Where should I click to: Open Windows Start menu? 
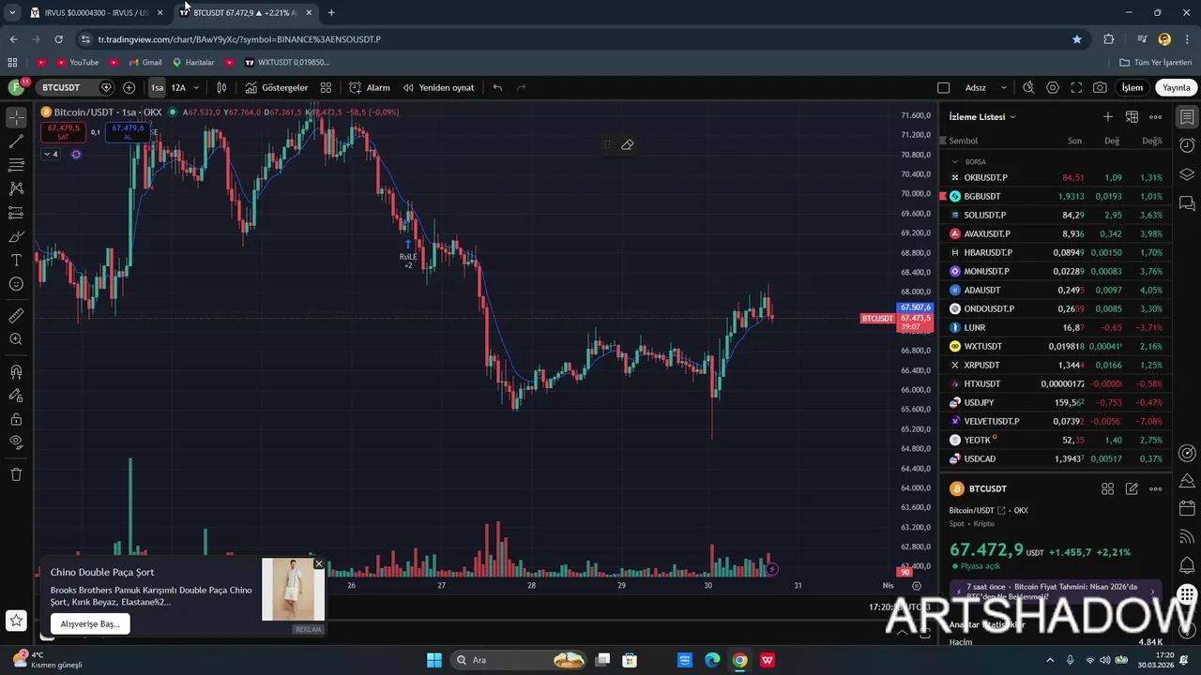pyautogui.click(x=434, y=660)
